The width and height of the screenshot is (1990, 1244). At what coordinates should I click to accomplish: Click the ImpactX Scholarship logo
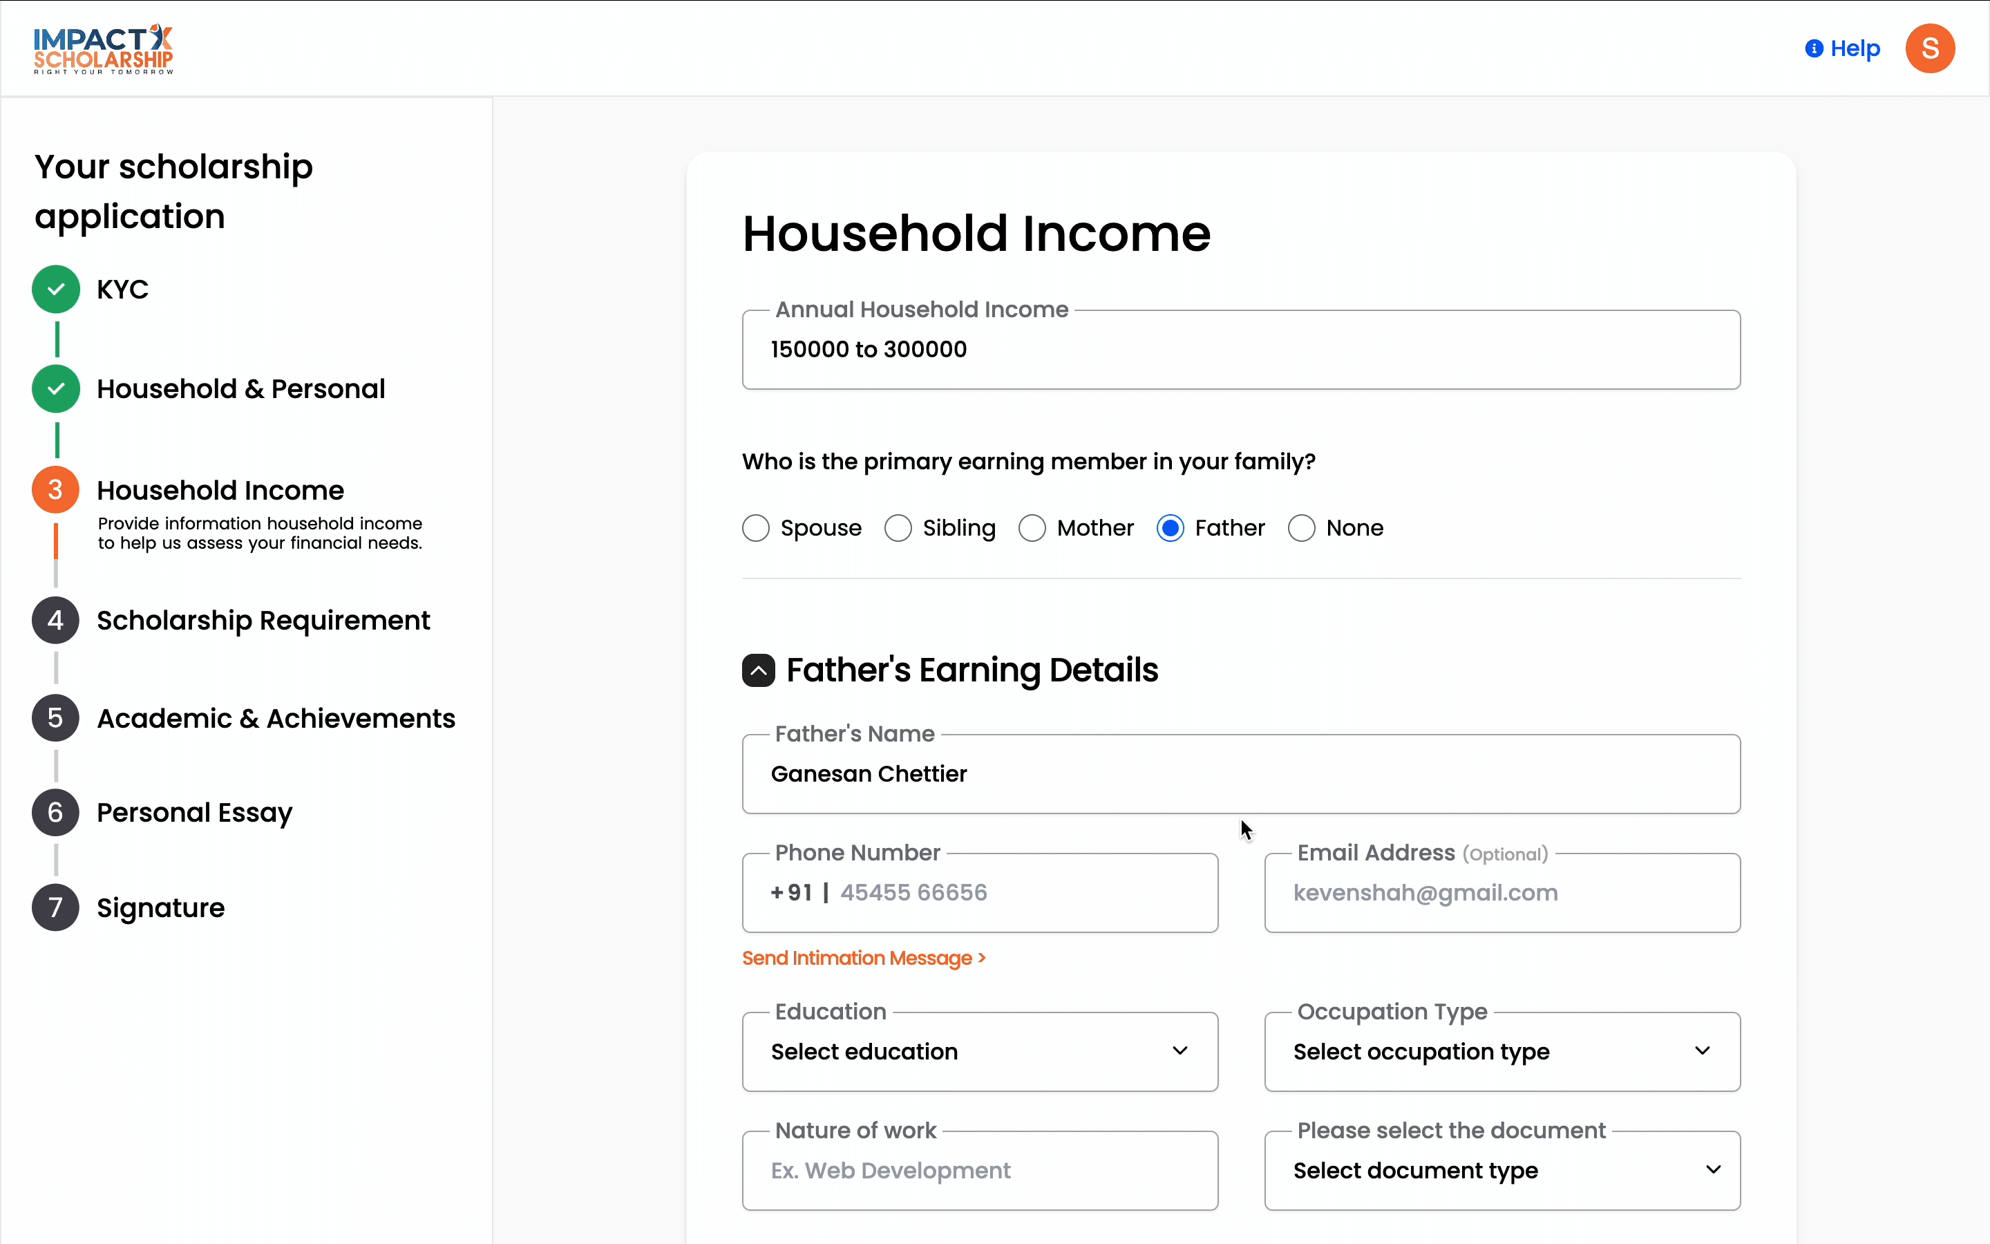104,49
